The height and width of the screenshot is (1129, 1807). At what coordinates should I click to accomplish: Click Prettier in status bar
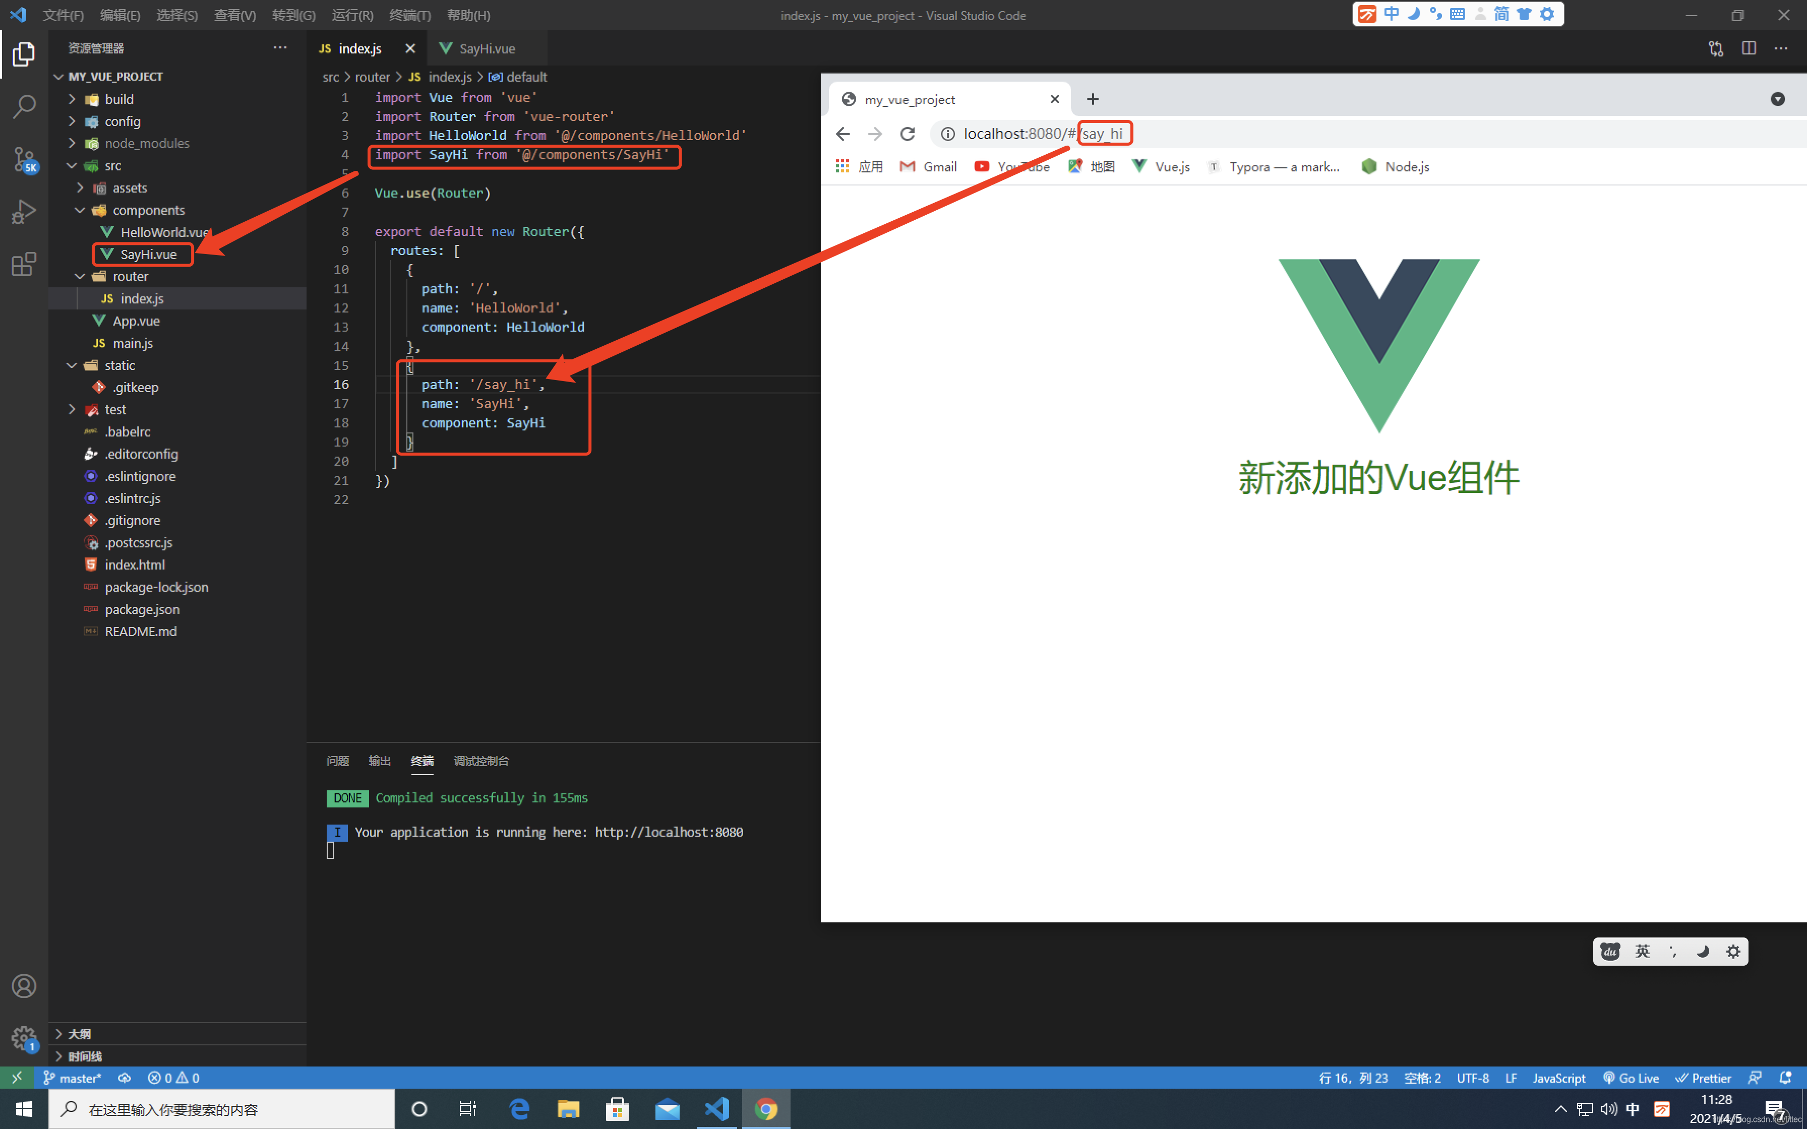pos(1703,1078)
